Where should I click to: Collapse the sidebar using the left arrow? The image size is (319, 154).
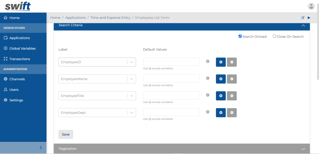click(x=41, y=147)
